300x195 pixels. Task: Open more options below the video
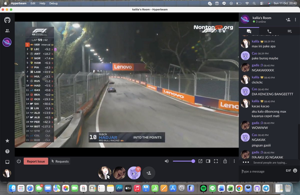[234, 161]
